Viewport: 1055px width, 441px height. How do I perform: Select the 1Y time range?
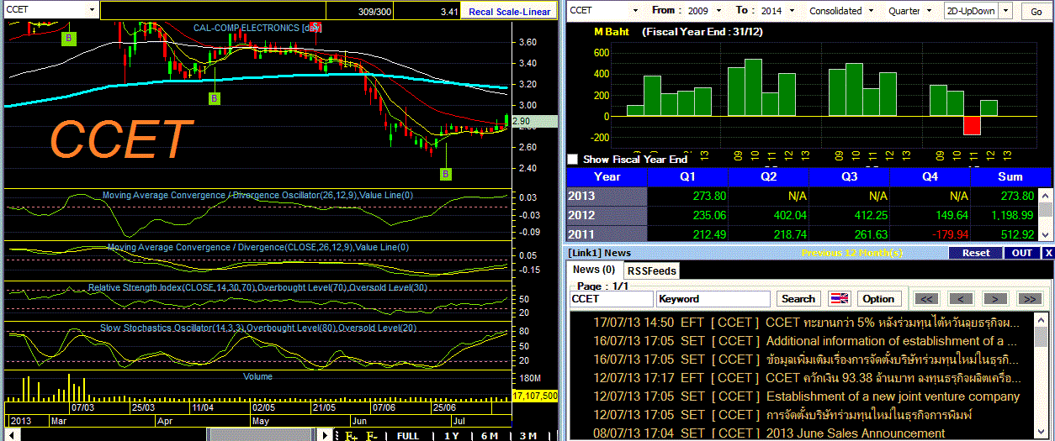click(x=452, y=435)
